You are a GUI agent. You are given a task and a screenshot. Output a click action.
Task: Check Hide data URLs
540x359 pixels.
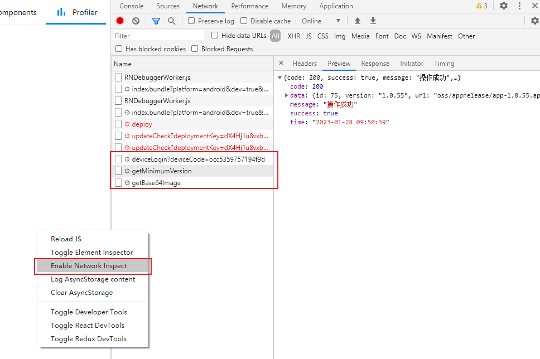point(214,35)
